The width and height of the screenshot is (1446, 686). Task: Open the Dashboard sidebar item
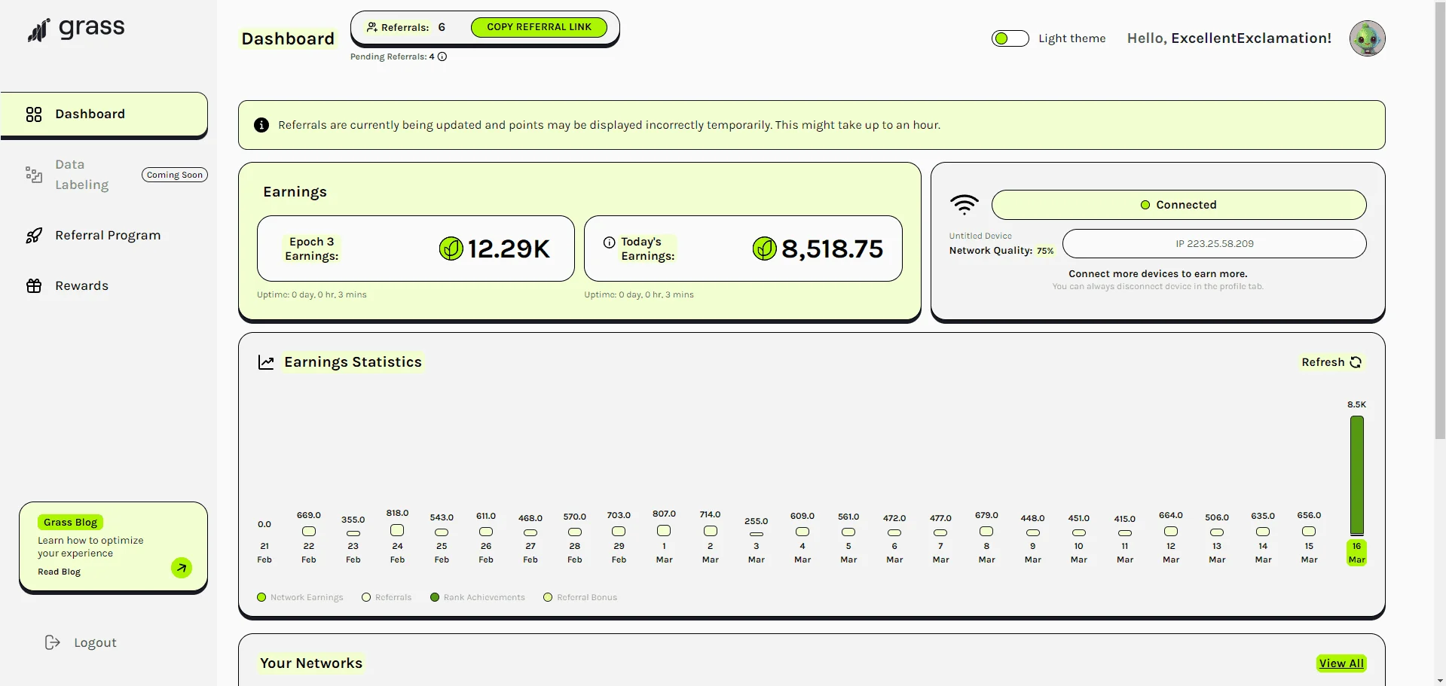(104, 114)
